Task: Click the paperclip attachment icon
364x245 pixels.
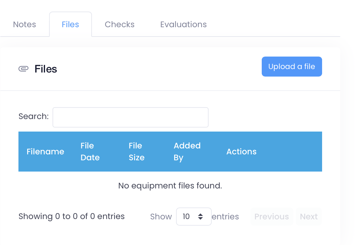Action: coord(23,68)
